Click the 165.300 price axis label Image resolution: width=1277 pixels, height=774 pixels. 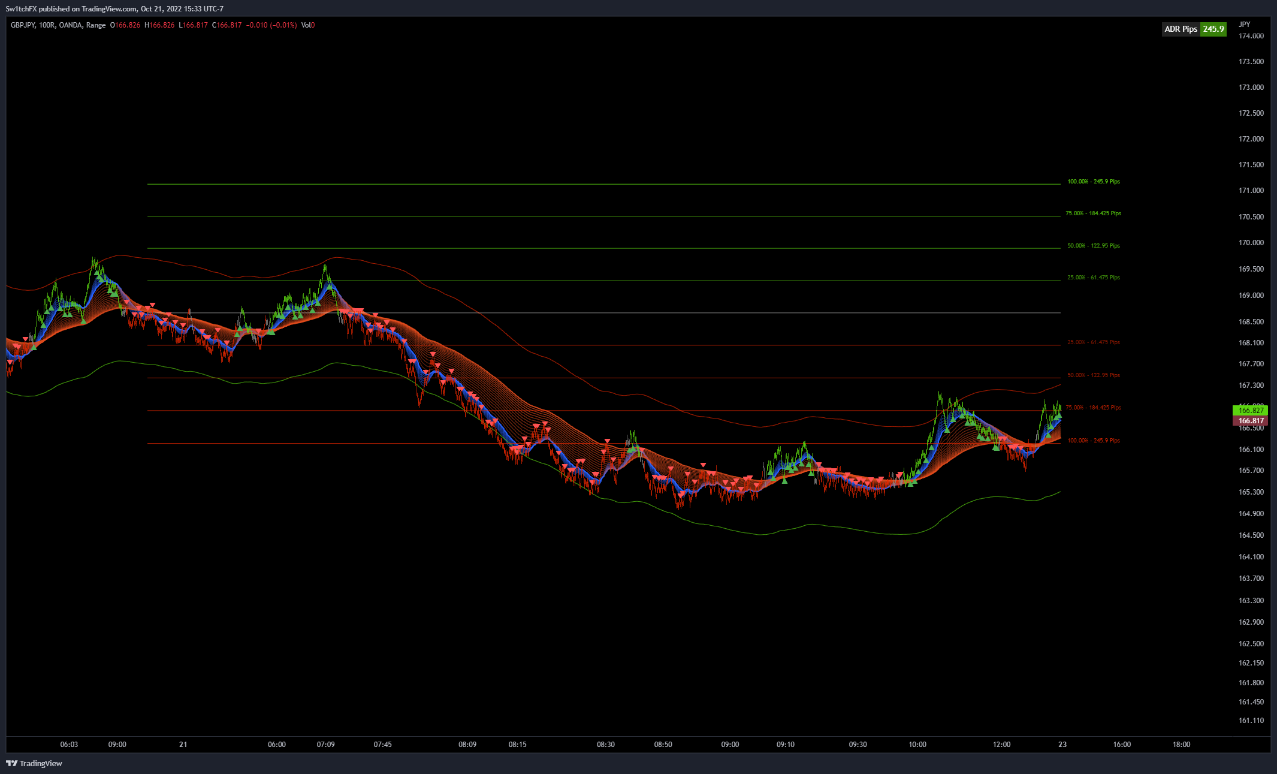click(x=1251, y=492)
